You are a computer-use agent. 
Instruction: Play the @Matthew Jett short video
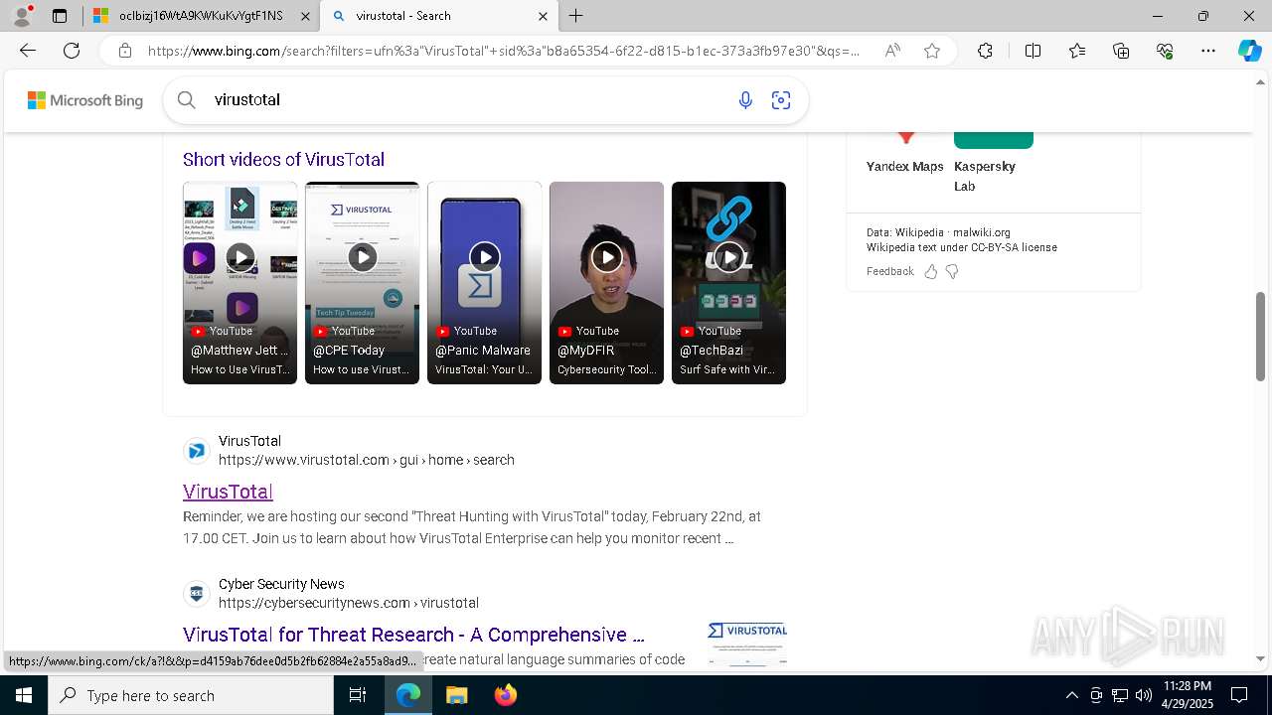[x=239, y=282]
